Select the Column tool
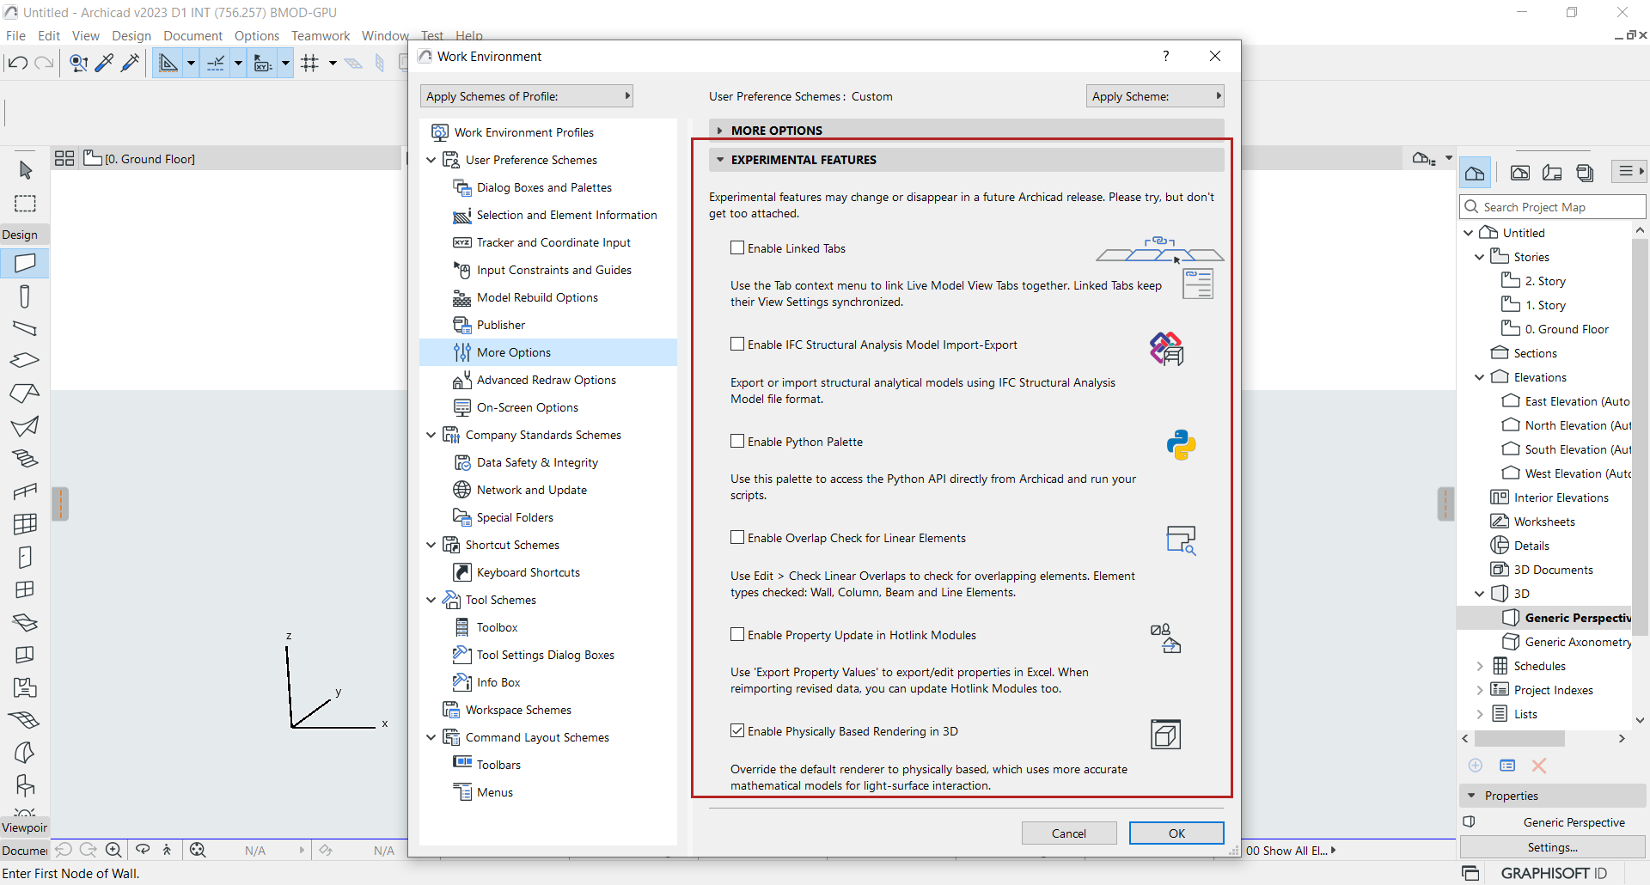 coord(25,296)
